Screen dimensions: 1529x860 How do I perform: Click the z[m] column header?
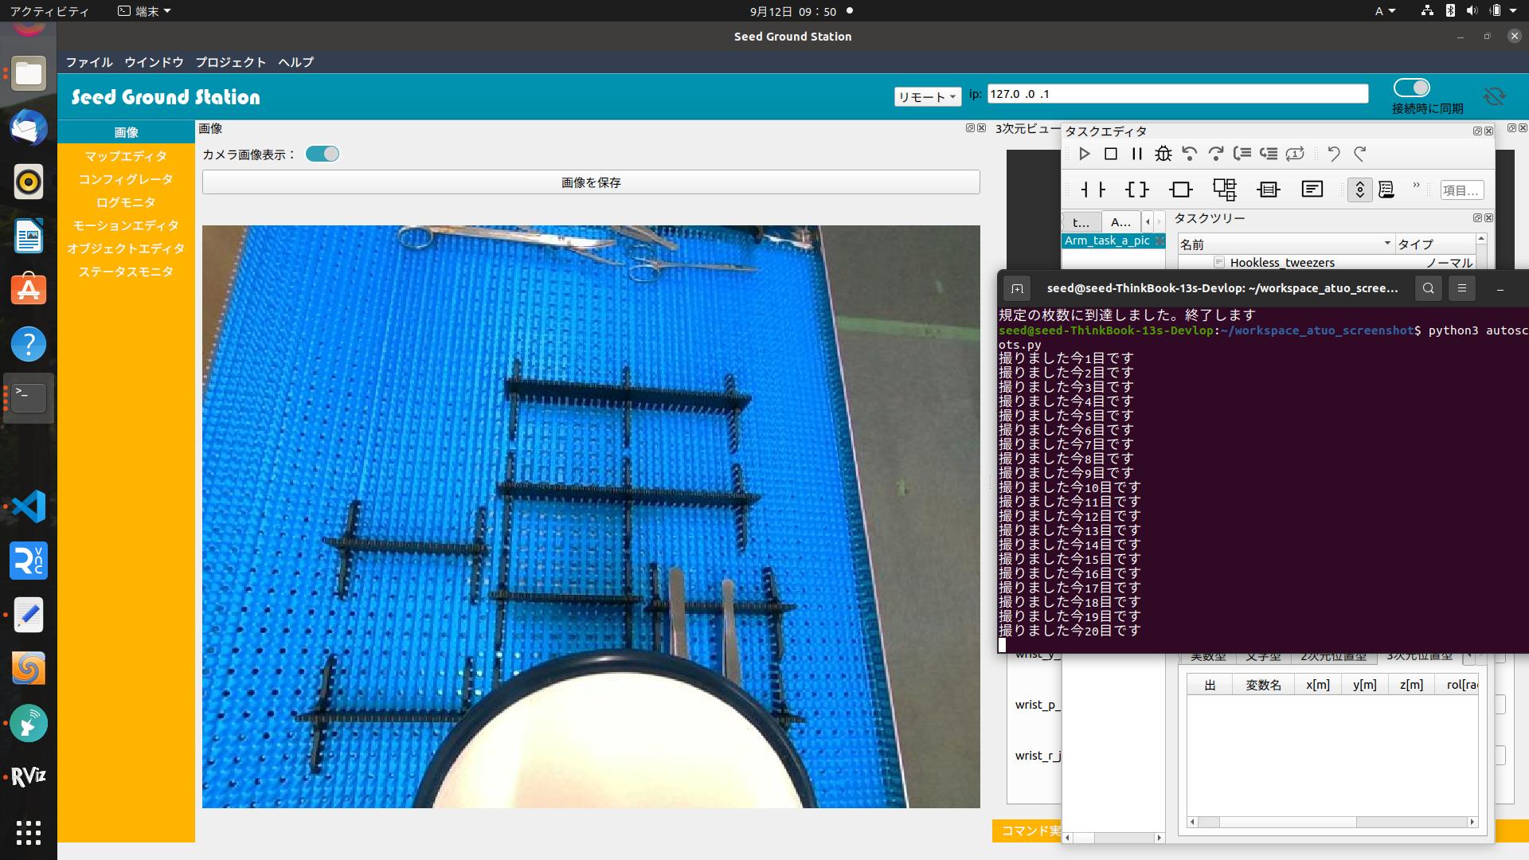[x=1411, y=685]
